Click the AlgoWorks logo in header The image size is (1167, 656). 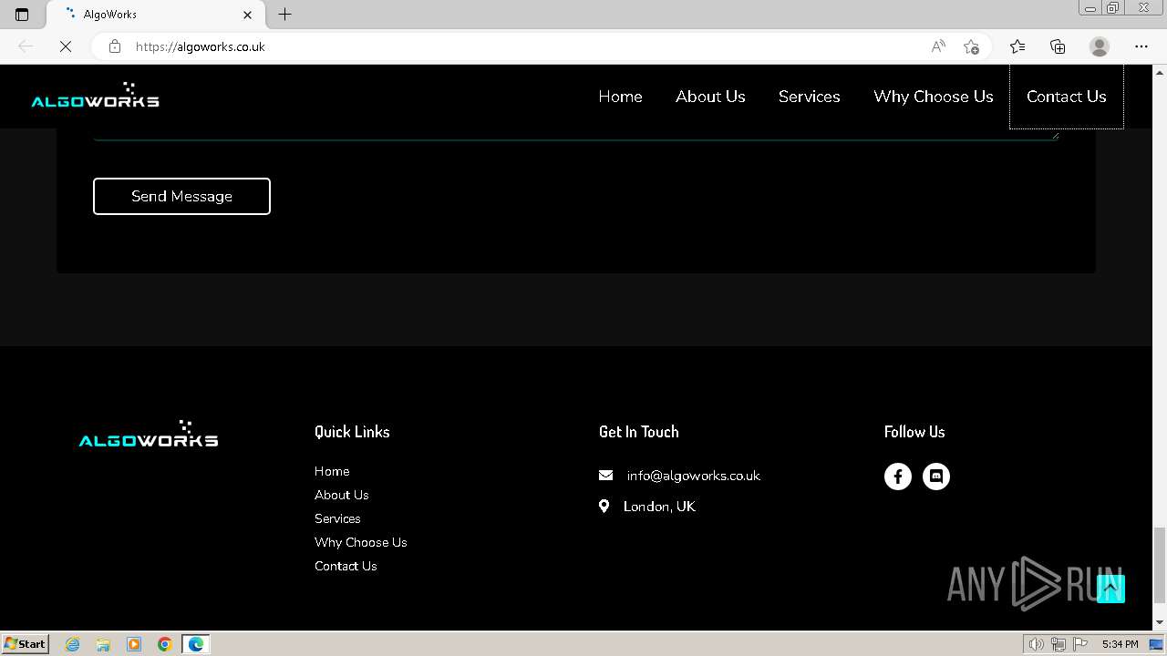coord(95,96)
